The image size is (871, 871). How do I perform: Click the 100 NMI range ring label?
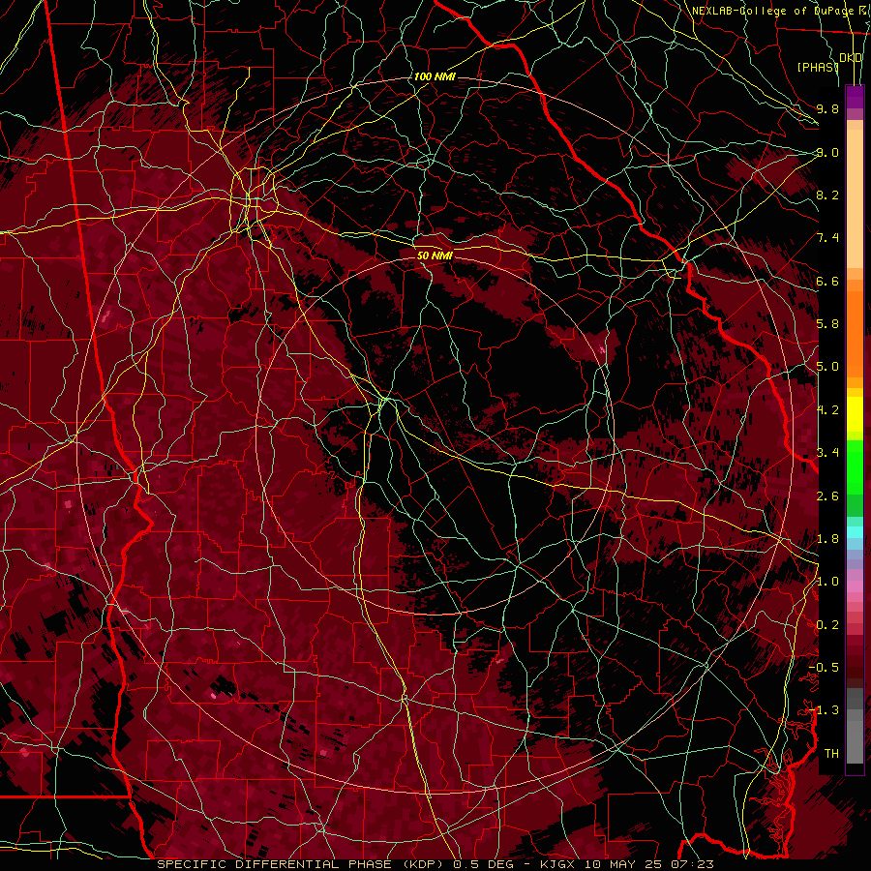(435, 76)
